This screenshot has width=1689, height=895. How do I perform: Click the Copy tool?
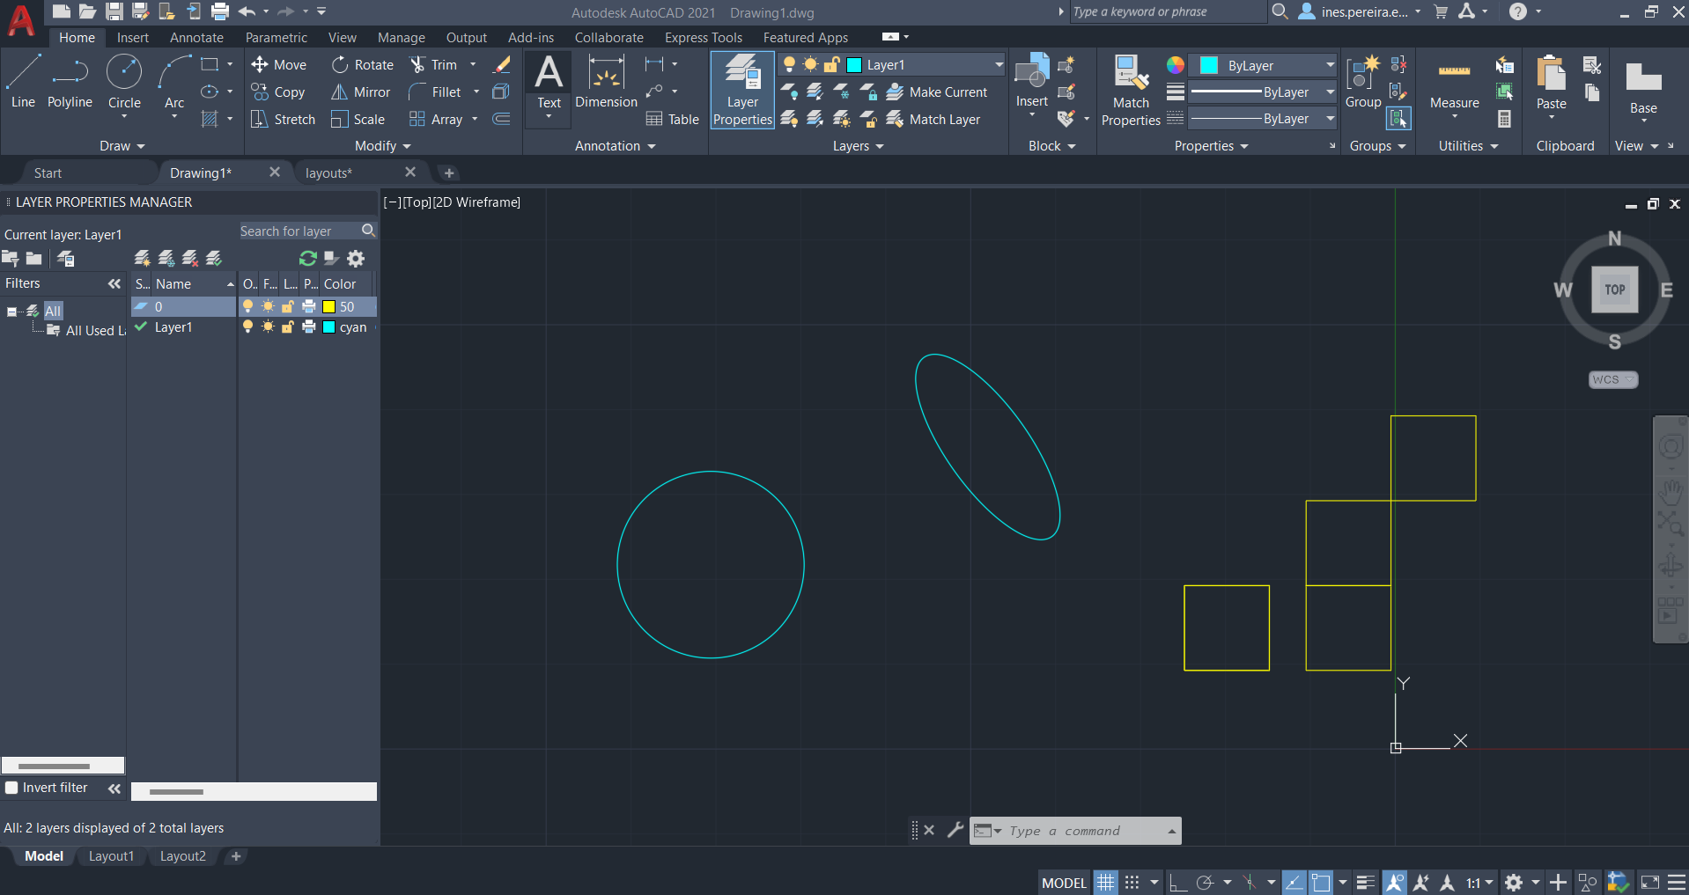pos(277,92)
